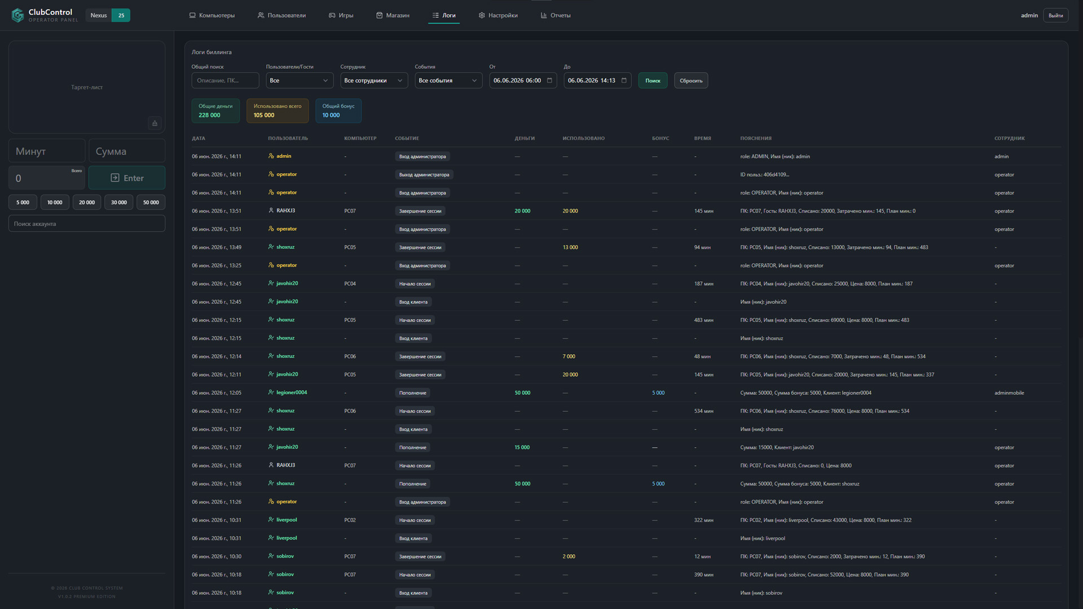Click the print icon in Target-list panel
Screen dimensions: 1083x609
click(155, 123)
